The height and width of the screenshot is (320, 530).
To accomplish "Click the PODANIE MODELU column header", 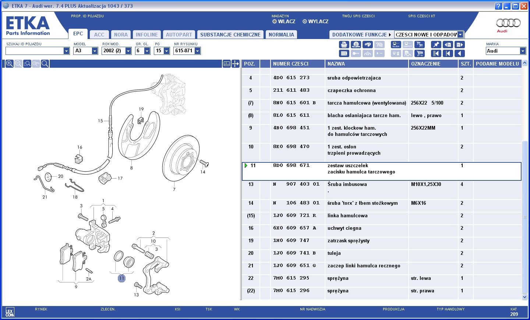I will [x=497, y=64].
